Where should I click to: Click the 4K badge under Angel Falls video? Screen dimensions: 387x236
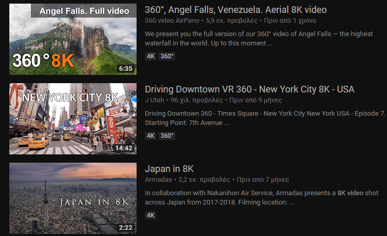(x=151, y=56)
